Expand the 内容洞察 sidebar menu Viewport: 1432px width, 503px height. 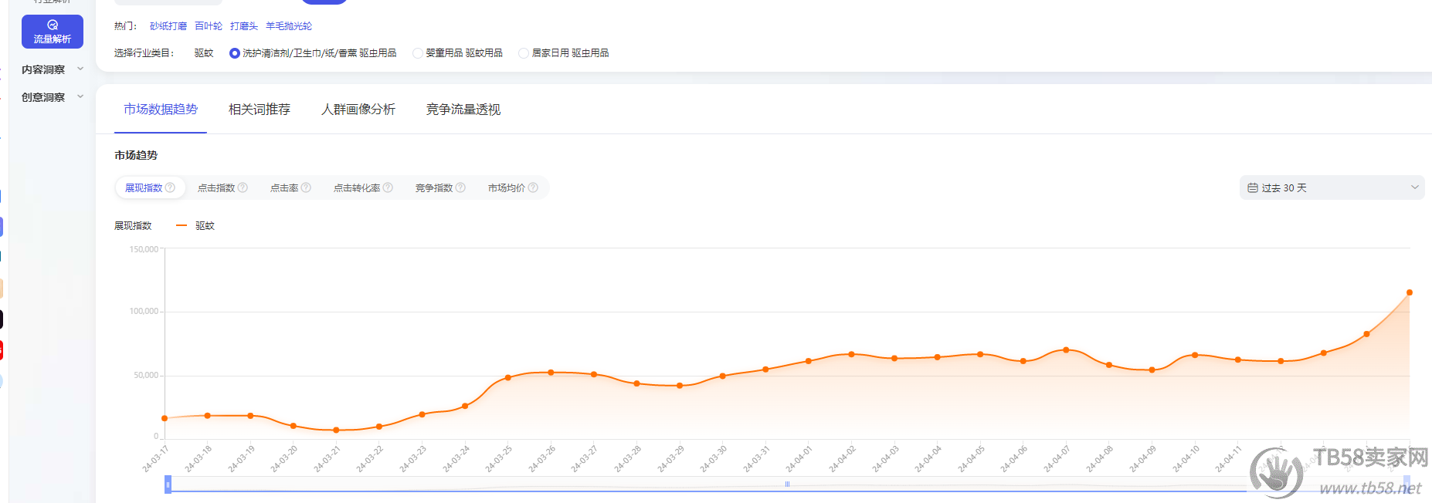click(52, 69)
